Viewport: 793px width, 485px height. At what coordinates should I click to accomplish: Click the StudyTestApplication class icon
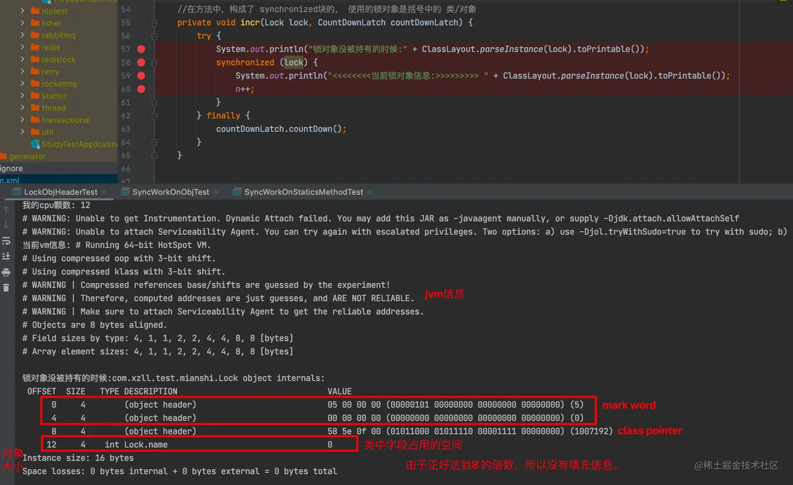(x=35, y=144)
